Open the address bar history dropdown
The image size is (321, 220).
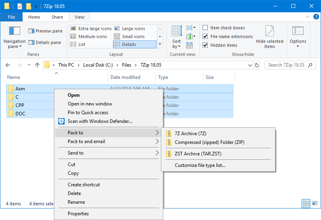pyautogui.click(x=250, y=65)
